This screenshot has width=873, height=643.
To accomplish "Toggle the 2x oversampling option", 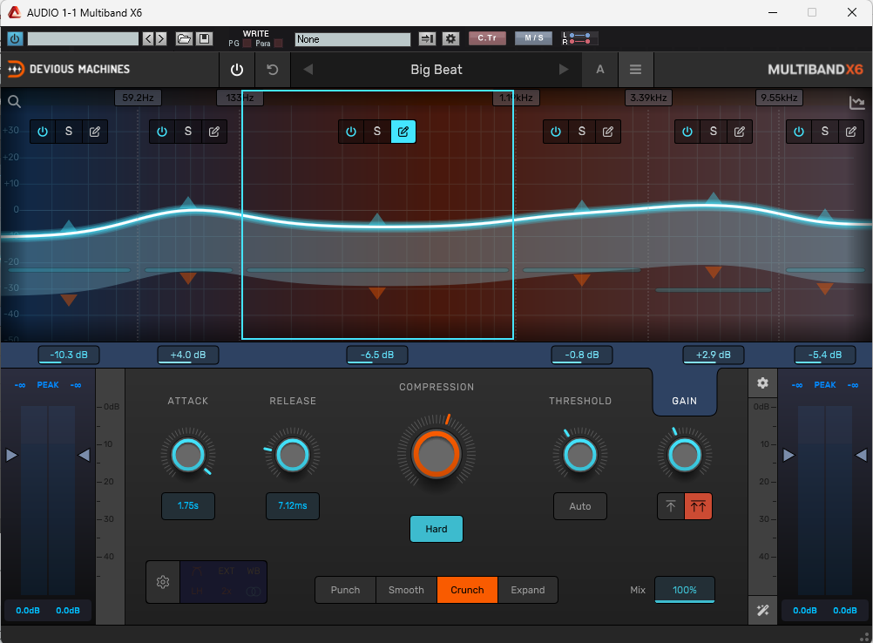I will pos(226,592).
